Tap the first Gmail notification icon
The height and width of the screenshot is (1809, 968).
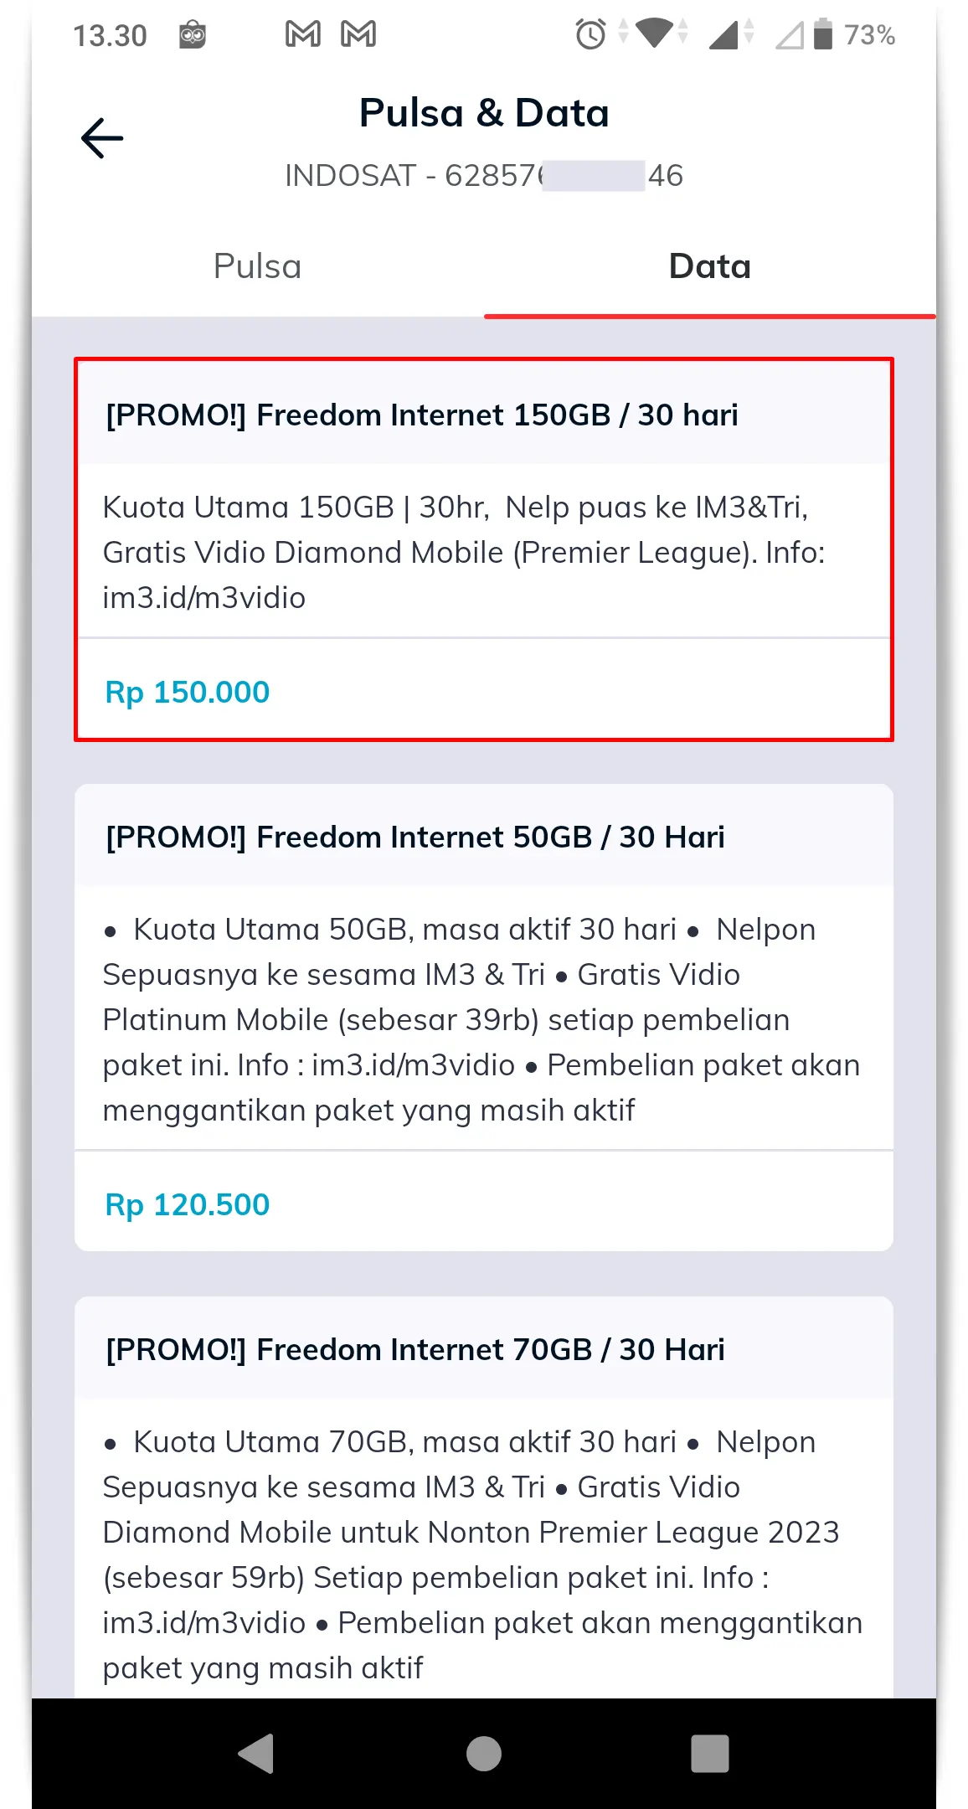pyautogui.click(x=303, y=34)
